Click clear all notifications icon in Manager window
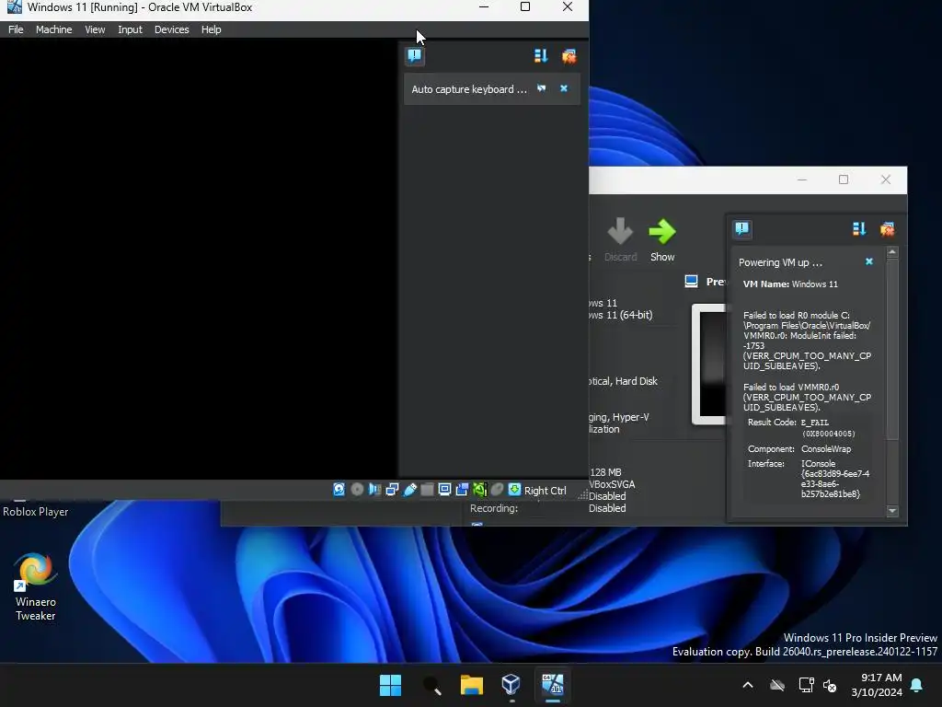 887,228
